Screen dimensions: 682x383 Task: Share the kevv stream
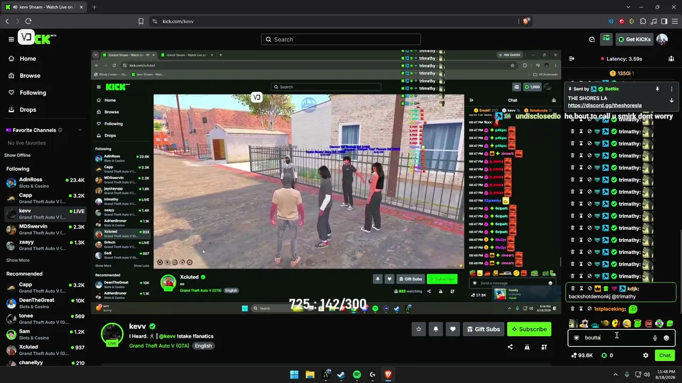click(x=510, y=347)
